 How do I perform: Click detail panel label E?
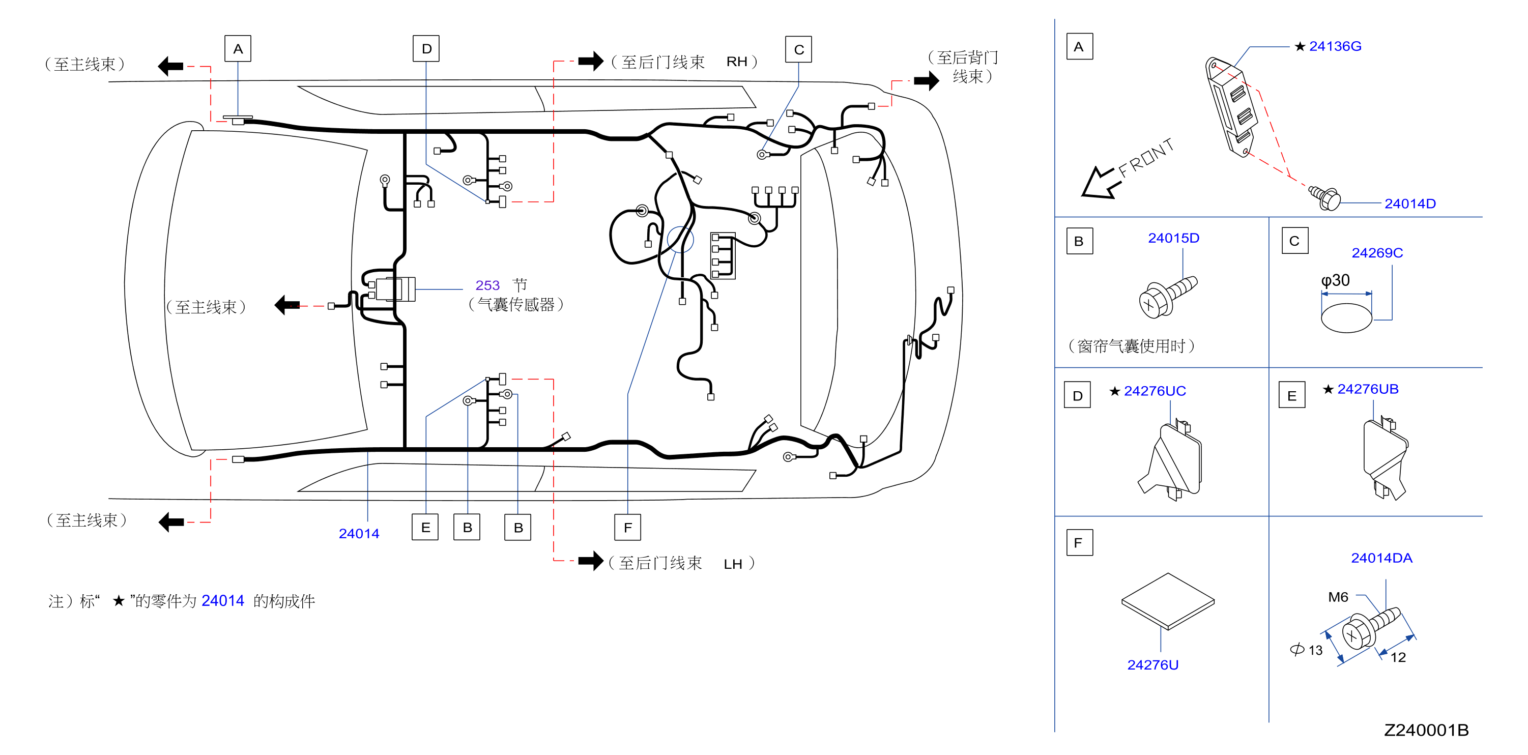click(x=1292, y=395)
